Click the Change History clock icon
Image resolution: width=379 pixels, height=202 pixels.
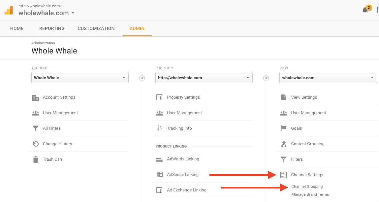pyautogui.click(x=36, y=144)
